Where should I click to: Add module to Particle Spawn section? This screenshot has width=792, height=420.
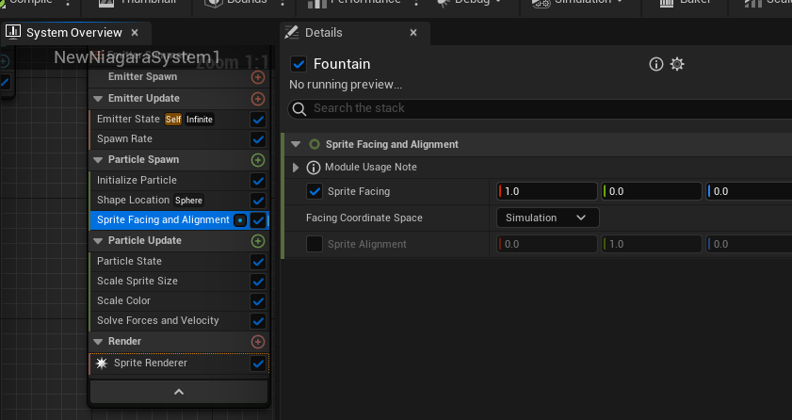(x=258, y=160)
